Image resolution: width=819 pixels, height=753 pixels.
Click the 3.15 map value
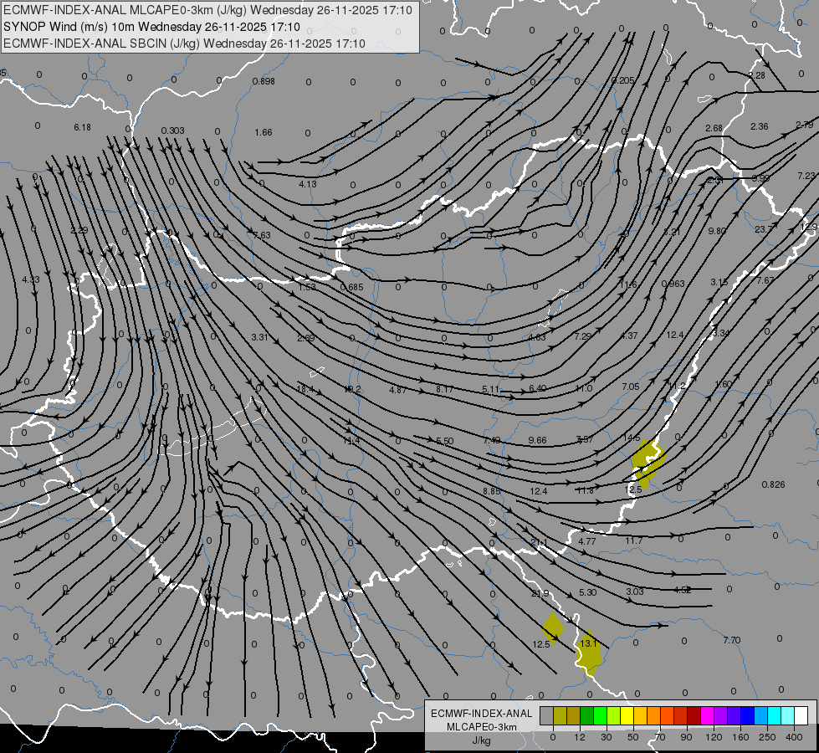(719, 282)
